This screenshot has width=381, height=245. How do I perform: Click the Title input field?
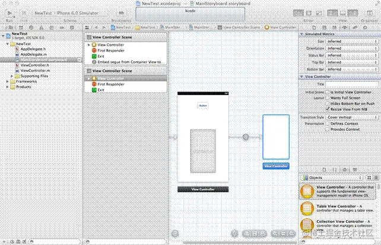tap(352, 84)
